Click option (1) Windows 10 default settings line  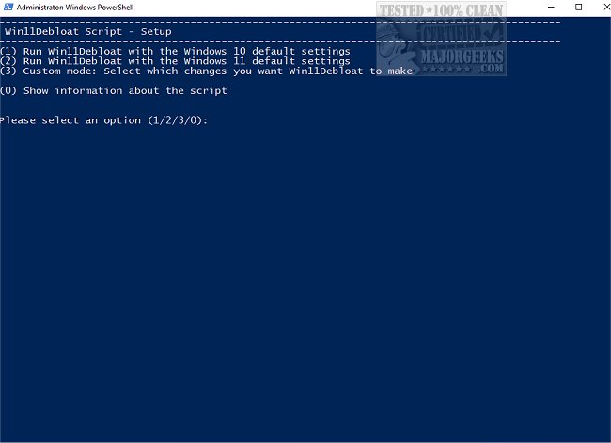(175, 51)
